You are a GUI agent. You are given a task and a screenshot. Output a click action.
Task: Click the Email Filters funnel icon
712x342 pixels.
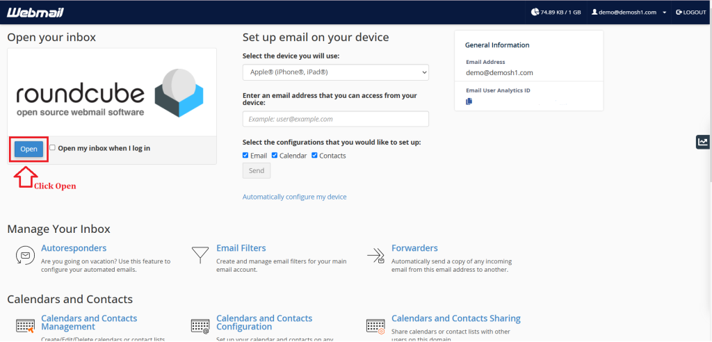(200, 255)
